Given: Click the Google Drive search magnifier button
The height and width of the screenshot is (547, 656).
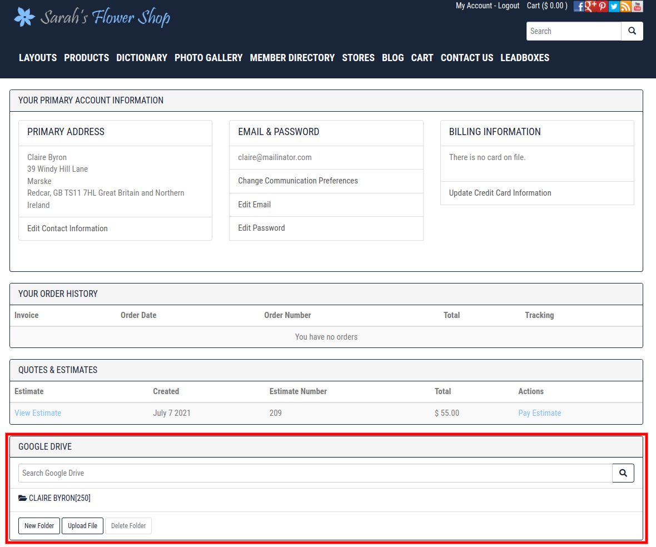Looking at the screenshot, I should point(623,473).
